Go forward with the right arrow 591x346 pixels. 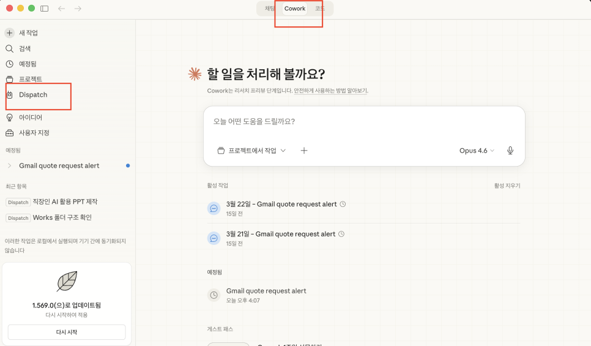click(x=78, y=9)
